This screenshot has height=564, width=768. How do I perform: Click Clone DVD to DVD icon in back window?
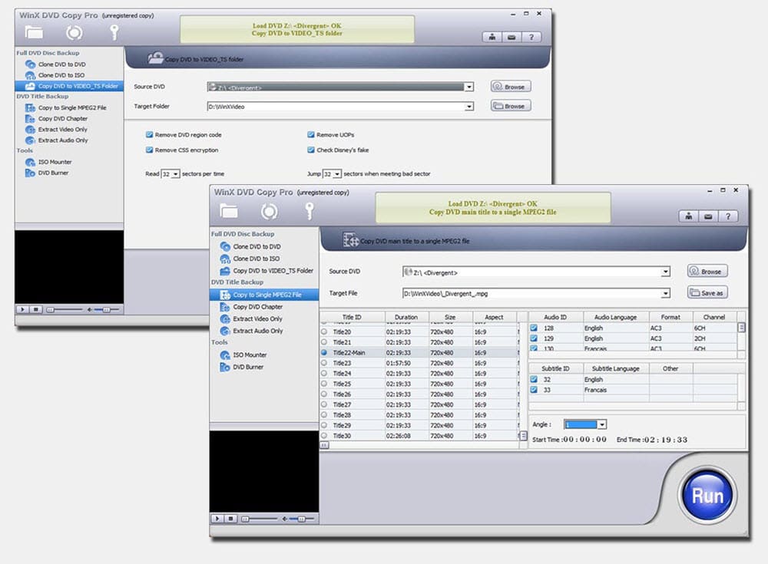(x=30, y=64)
